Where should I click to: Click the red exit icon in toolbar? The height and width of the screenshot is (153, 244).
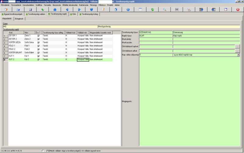point(238,10)
